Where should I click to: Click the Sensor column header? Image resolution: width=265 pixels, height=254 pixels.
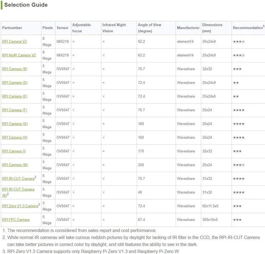(x=63, y=28)
